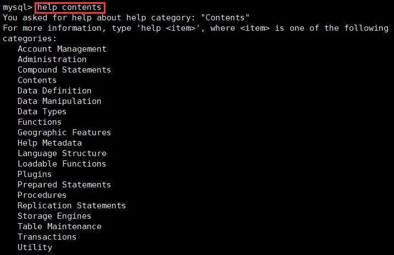394x255 pixels.
Task: Click on 'Data Types' category
Action: pyautogui.click(x=42, y=112)
